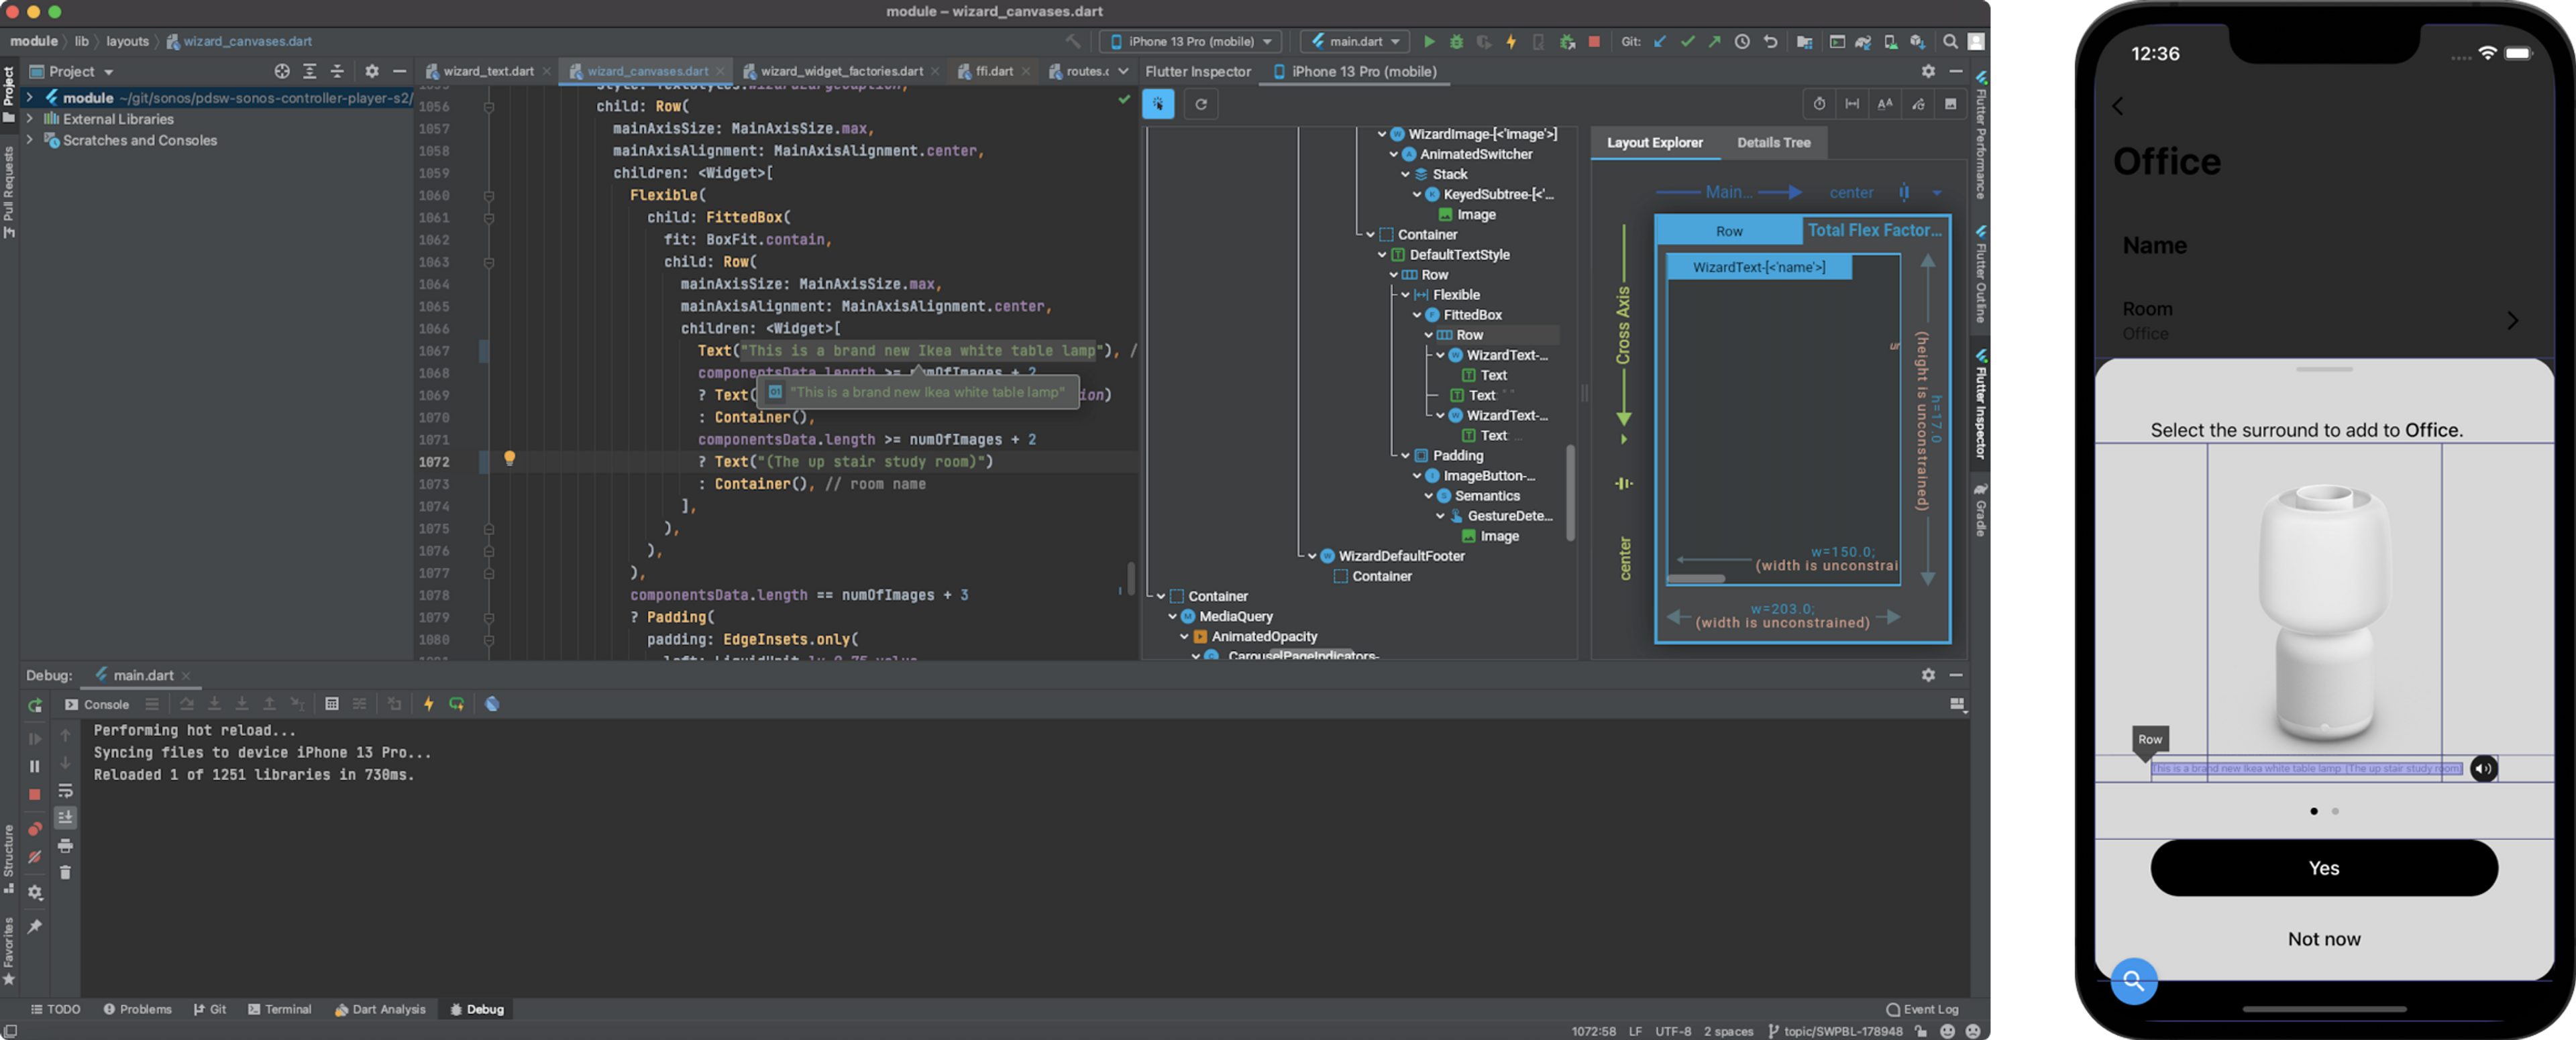The width and height of the screenshot is (2576, 1040).
Task: Pause program in Debug panel
Action: (34, 766)
